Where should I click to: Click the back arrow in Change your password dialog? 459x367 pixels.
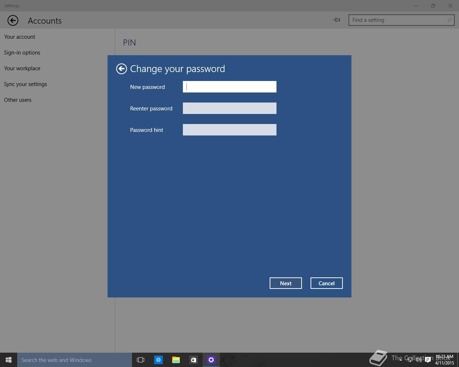(x=122, y=69)
